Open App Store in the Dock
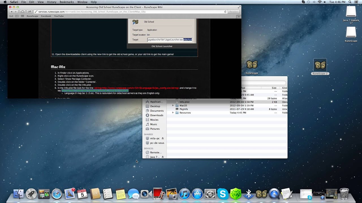This screenshot has width=362, height=203. click(197, 194)
